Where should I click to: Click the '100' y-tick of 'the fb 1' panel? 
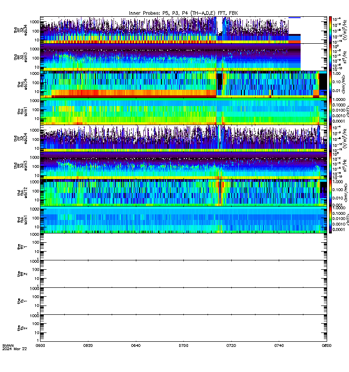[x=36, y=297]
